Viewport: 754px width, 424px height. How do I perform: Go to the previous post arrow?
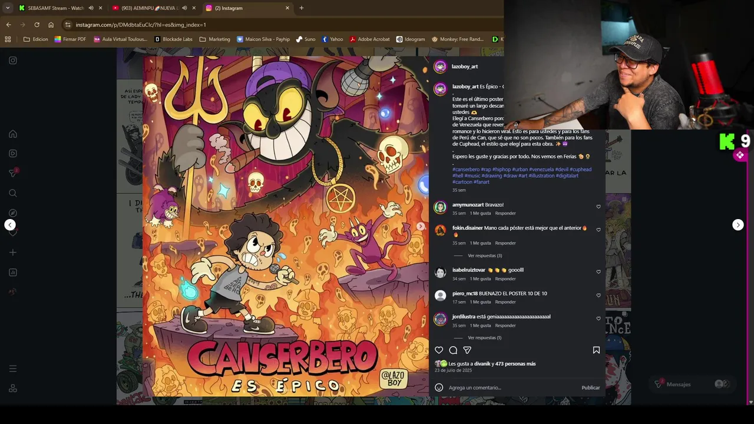click(x=10, y=225)
